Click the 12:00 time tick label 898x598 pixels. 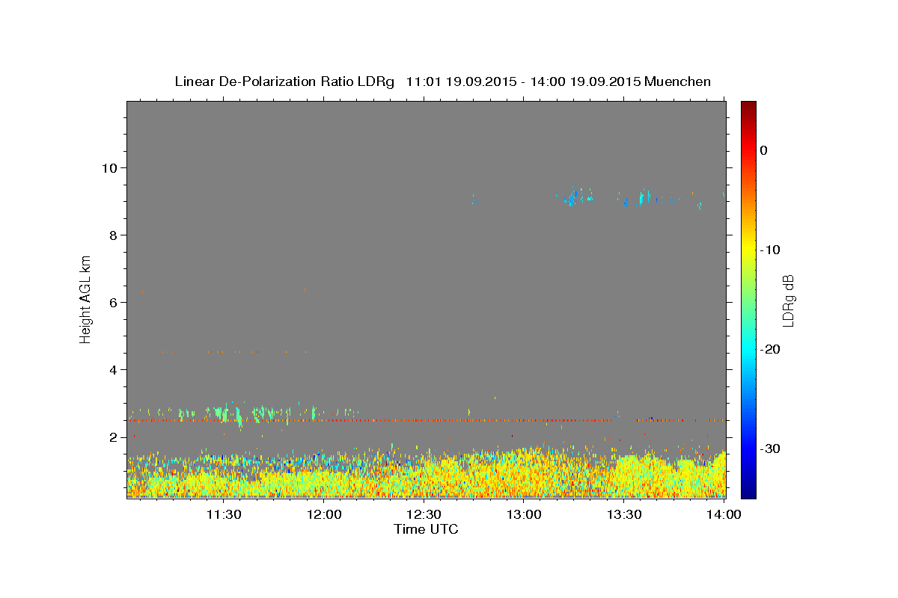click(325, 514)
